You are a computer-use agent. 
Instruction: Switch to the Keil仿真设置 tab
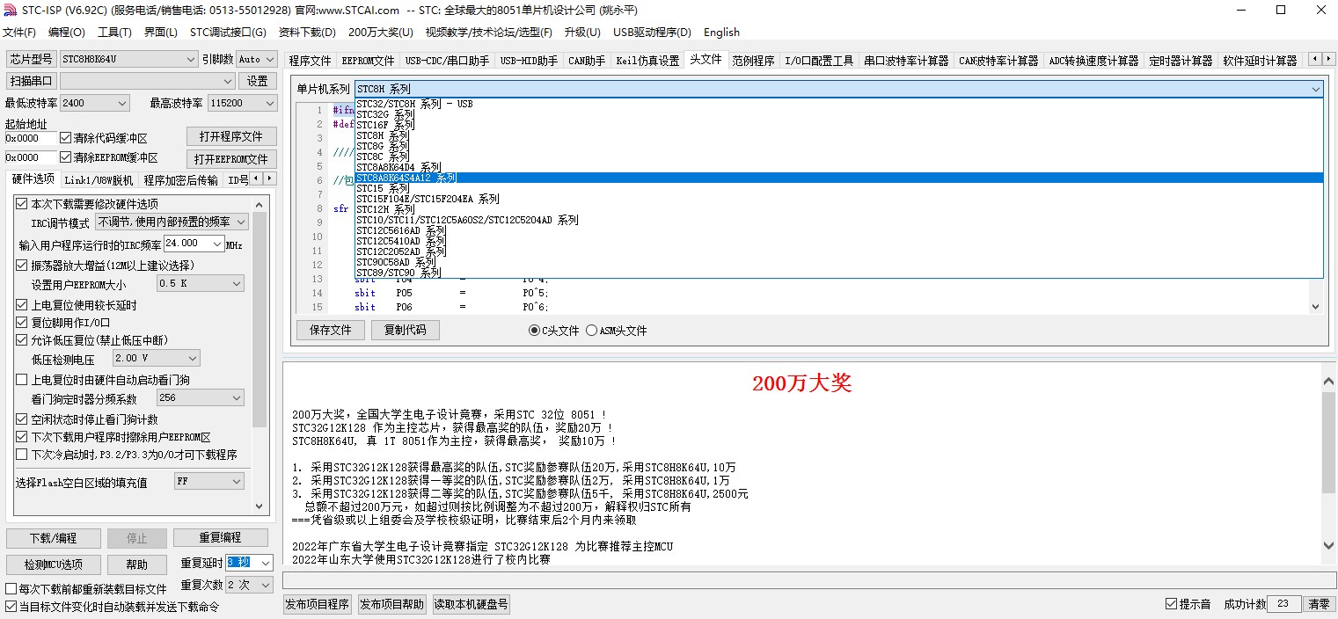647,61
